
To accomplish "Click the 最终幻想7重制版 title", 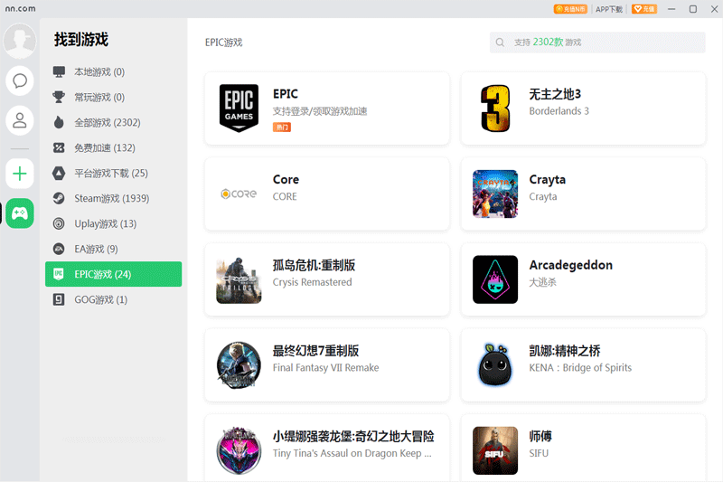I will (x=315, y=351).
